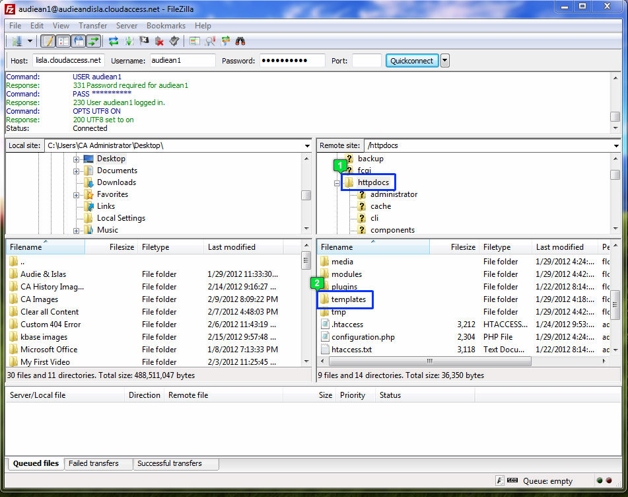Screen dimensions: 628x497
Task: Select administrator folder in remote tree
Action: pos(394,194)
